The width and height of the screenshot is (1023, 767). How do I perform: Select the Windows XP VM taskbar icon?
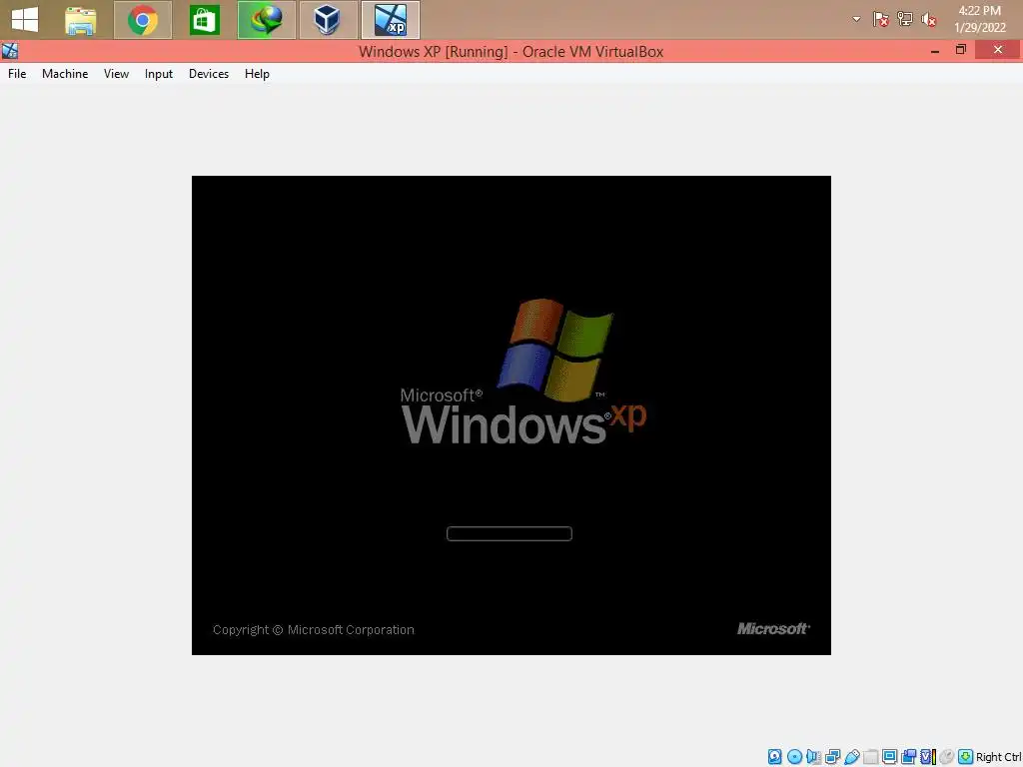pos(391,20)
